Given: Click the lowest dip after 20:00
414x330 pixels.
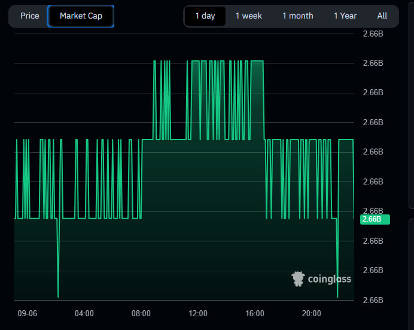Looking at the screenshot, I should [x=337, y=296].
